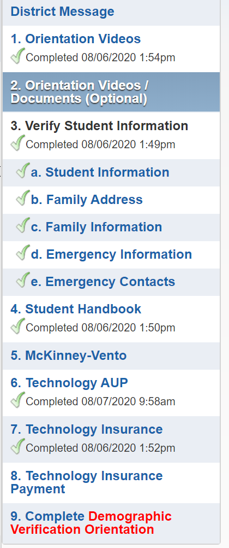Click checkmark beside Emergency Contacts
Image resolution: width=229 pixels, height=548 pixels.
click(23, 279)
